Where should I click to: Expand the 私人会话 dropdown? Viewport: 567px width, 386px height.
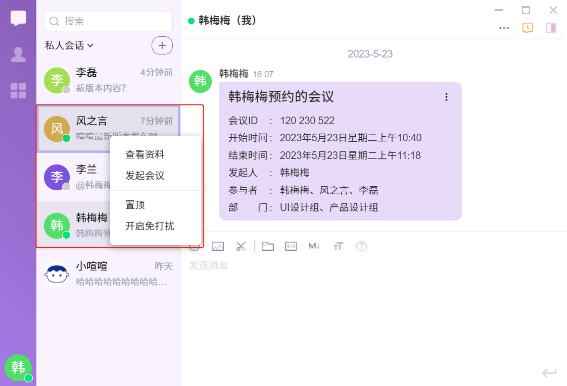69,45
